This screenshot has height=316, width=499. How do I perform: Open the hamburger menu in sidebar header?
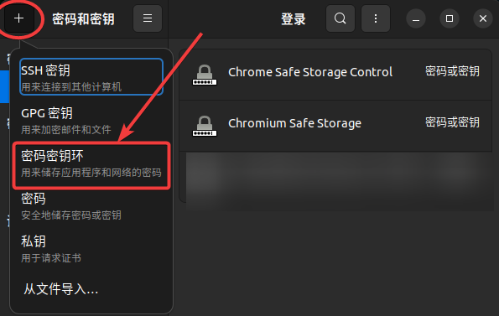click(148, 18)
